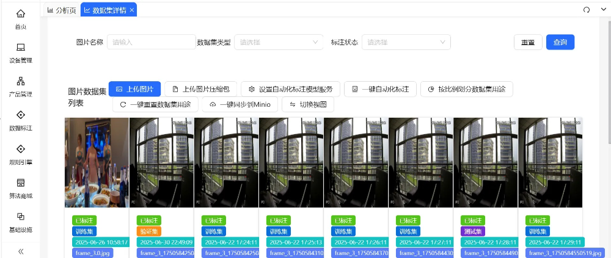Click 已标注 tag on frame_3.0.jpg card

pos(84,220)
